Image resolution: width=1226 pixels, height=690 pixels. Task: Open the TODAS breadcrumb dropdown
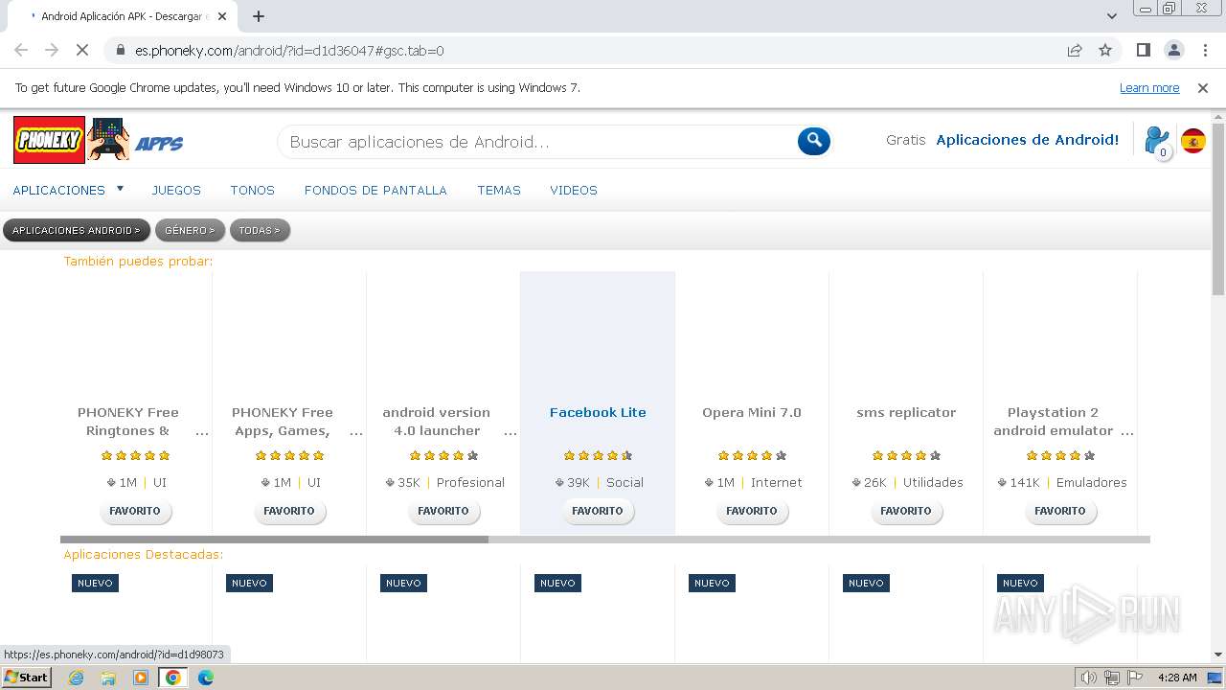click(260, 230)
